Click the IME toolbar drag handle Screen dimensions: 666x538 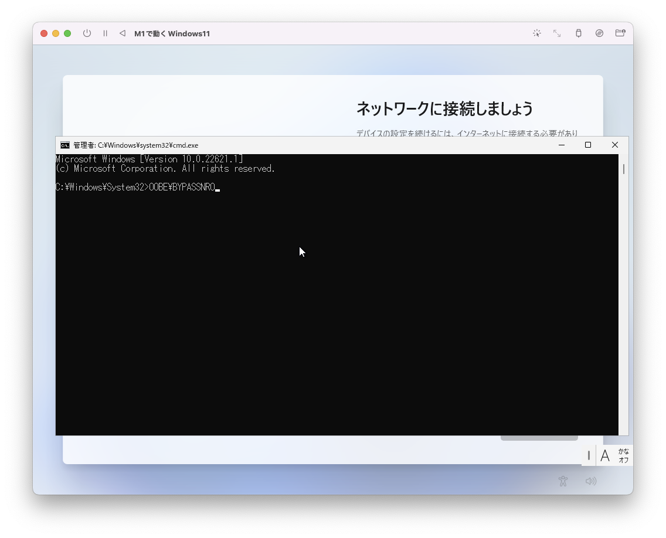tap(589, 455)
